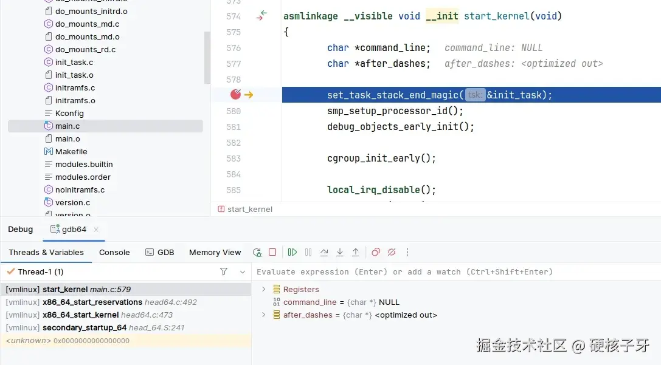Select x86_64_start_kernel stack frame
661x365 pixels.
click(126, 315)
